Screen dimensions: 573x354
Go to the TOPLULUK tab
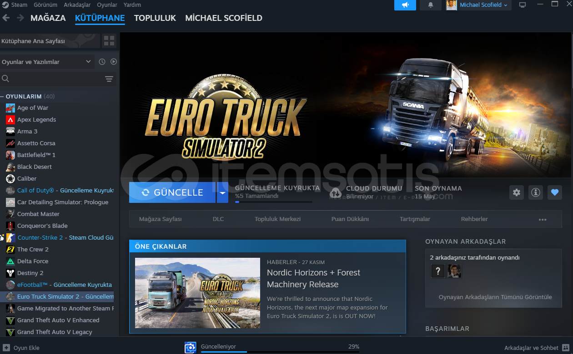[x=155, y=18]
